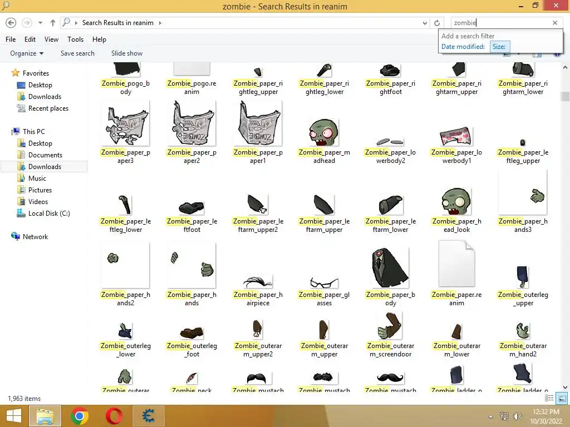Open Local Disk (C:) in the sidebar
Viewport: 570px width, 427px height.
point(49,213)
